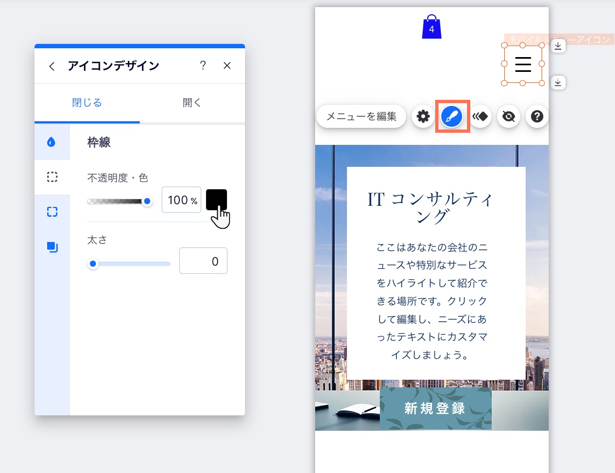Switch to the 開く tab
Viewport: 615px width, 473px height.
tap(192, 103)
